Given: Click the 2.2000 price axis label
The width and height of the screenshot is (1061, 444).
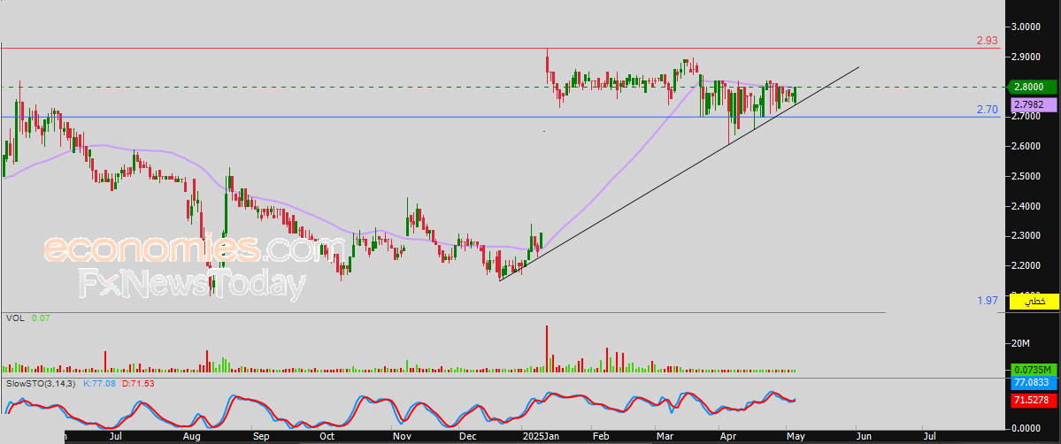Looking at the screenshot, I should (1026, 265).
